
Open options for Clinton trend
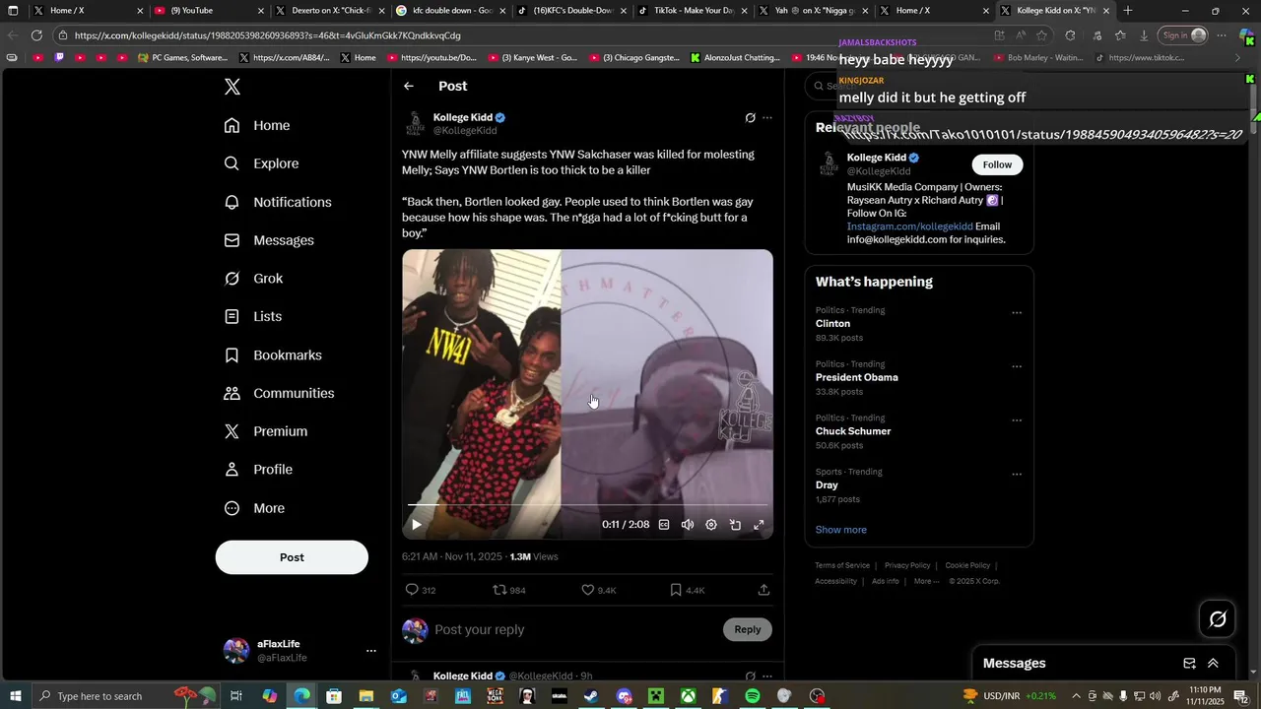coord(1017,313)
